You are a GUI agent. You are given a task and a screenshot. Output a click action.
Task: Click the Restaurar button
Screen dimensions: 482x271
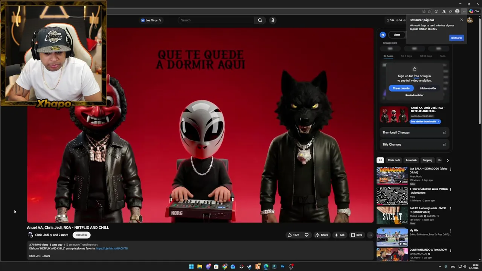click(456, 38)
